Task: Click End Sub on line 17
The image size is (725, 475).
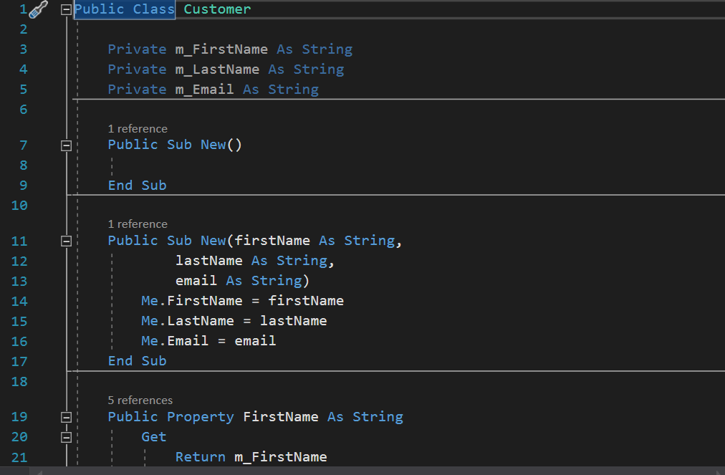Action: pos(137,360)
